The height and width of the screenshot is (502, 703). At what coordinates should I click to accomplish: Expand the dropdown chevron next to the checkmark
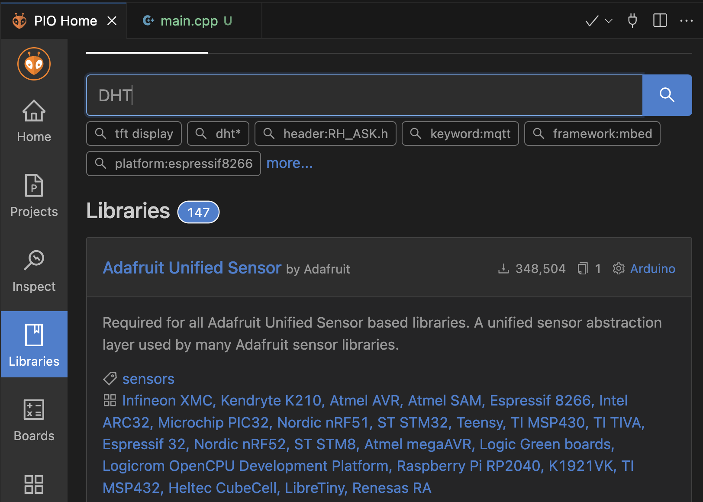608,21
